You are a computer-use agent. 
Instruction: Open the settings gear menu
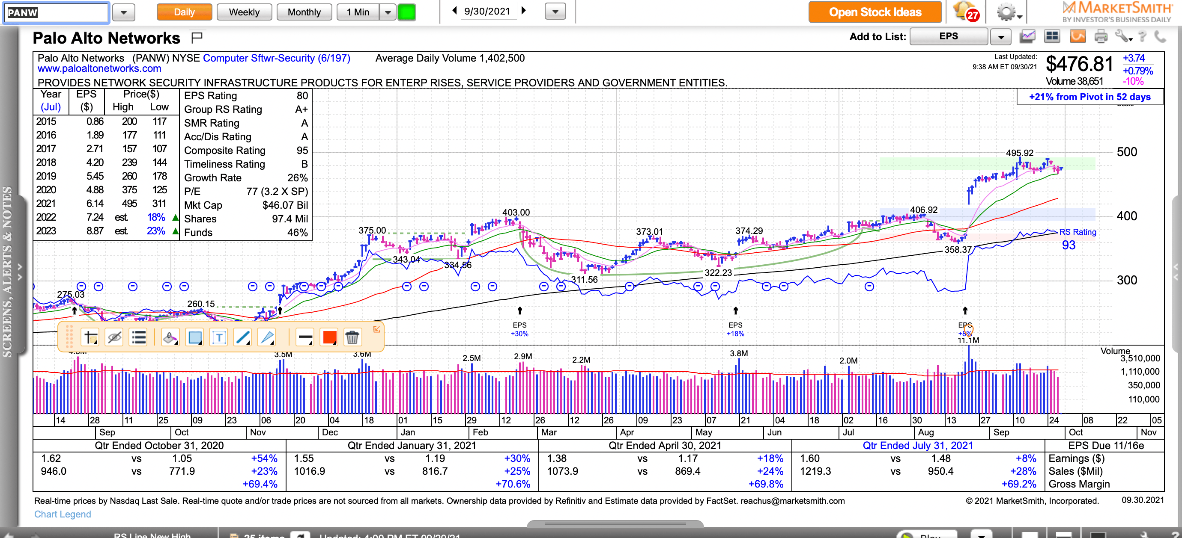[x=1009, y=12]
